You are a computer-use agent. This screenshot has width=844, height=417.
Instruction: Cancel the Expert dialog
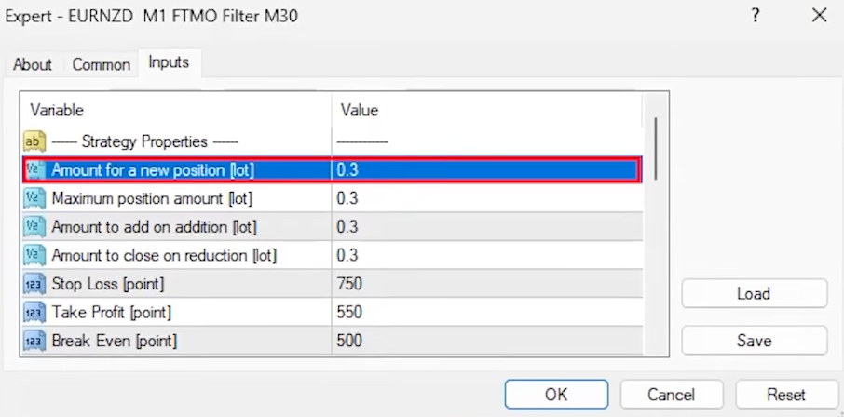(x=672, y=394)
